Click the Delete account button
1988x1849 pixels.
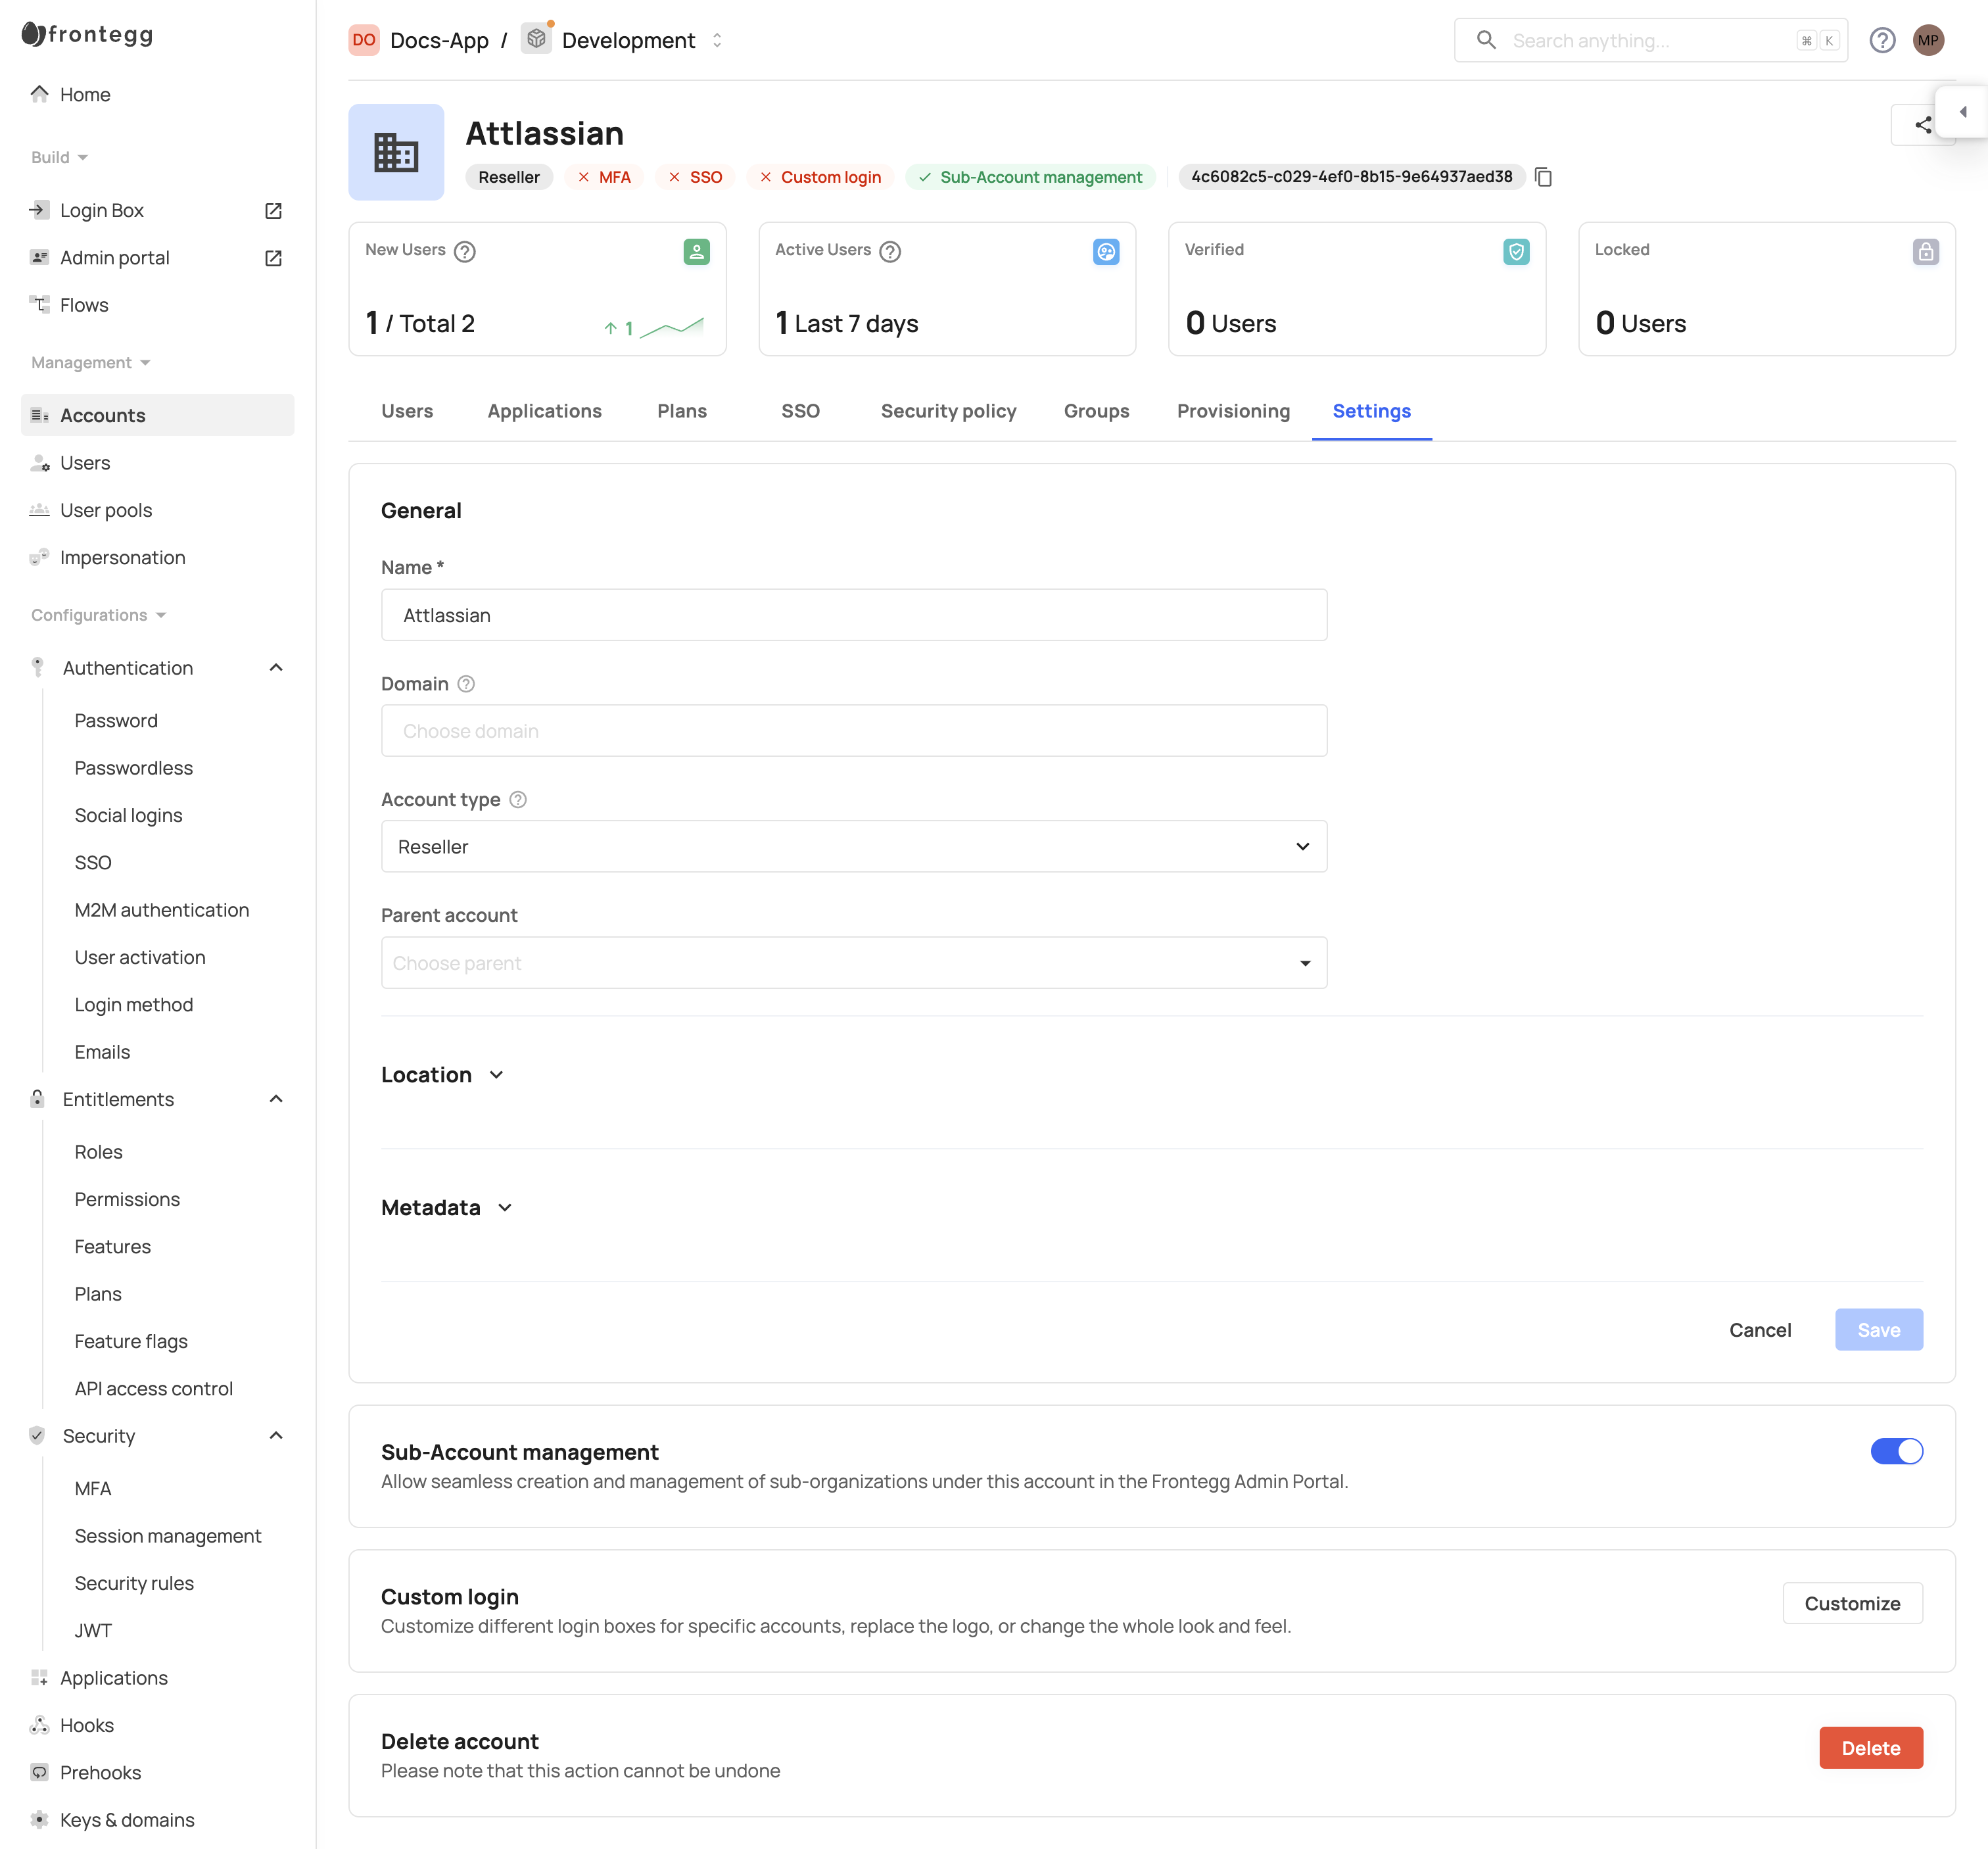tap(1871, 1747)
